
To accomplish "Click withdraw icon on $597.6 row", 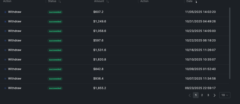I will (x=5, y=41).
